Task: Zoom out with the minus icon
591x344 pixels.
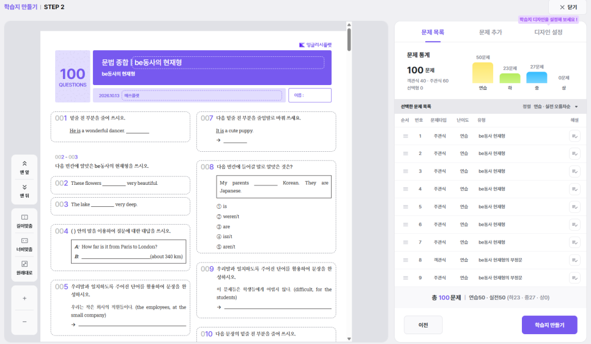Action: (24, 322)
